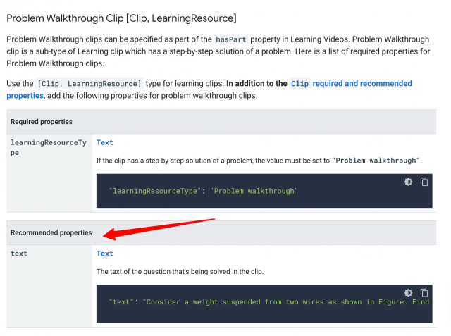
Task: Click inside the "Problem walkthrough" JSON code line
Action: click(x=204, y=191)
